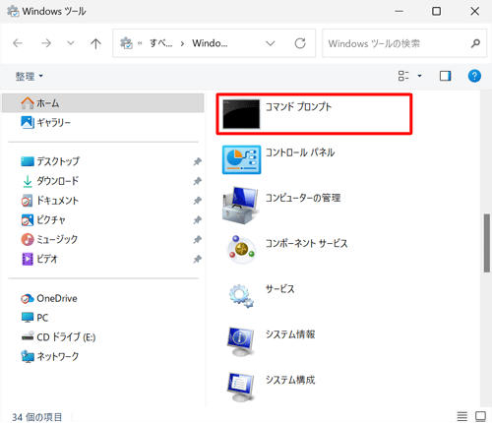
Task: Click the address bar location icon
Action: click(126, 43)
